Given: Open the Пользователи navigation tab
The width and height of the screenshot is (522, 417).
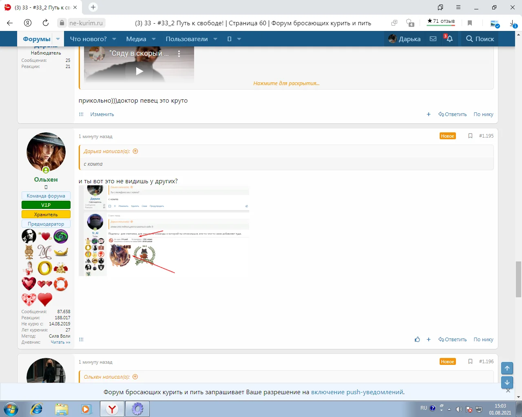Looking at the screenshot, I should coord(187,39).
